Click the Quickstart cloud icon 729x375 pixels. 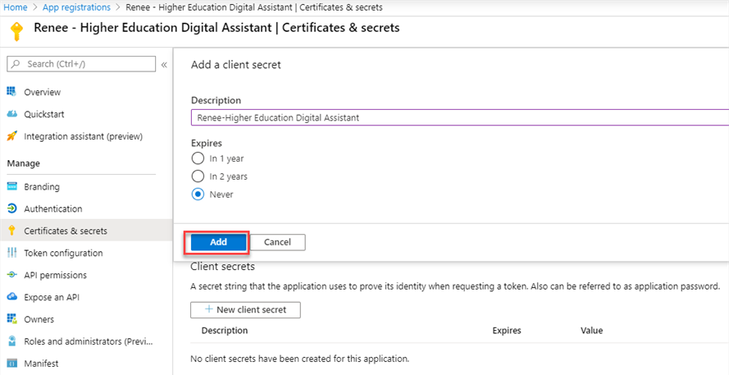11,114
